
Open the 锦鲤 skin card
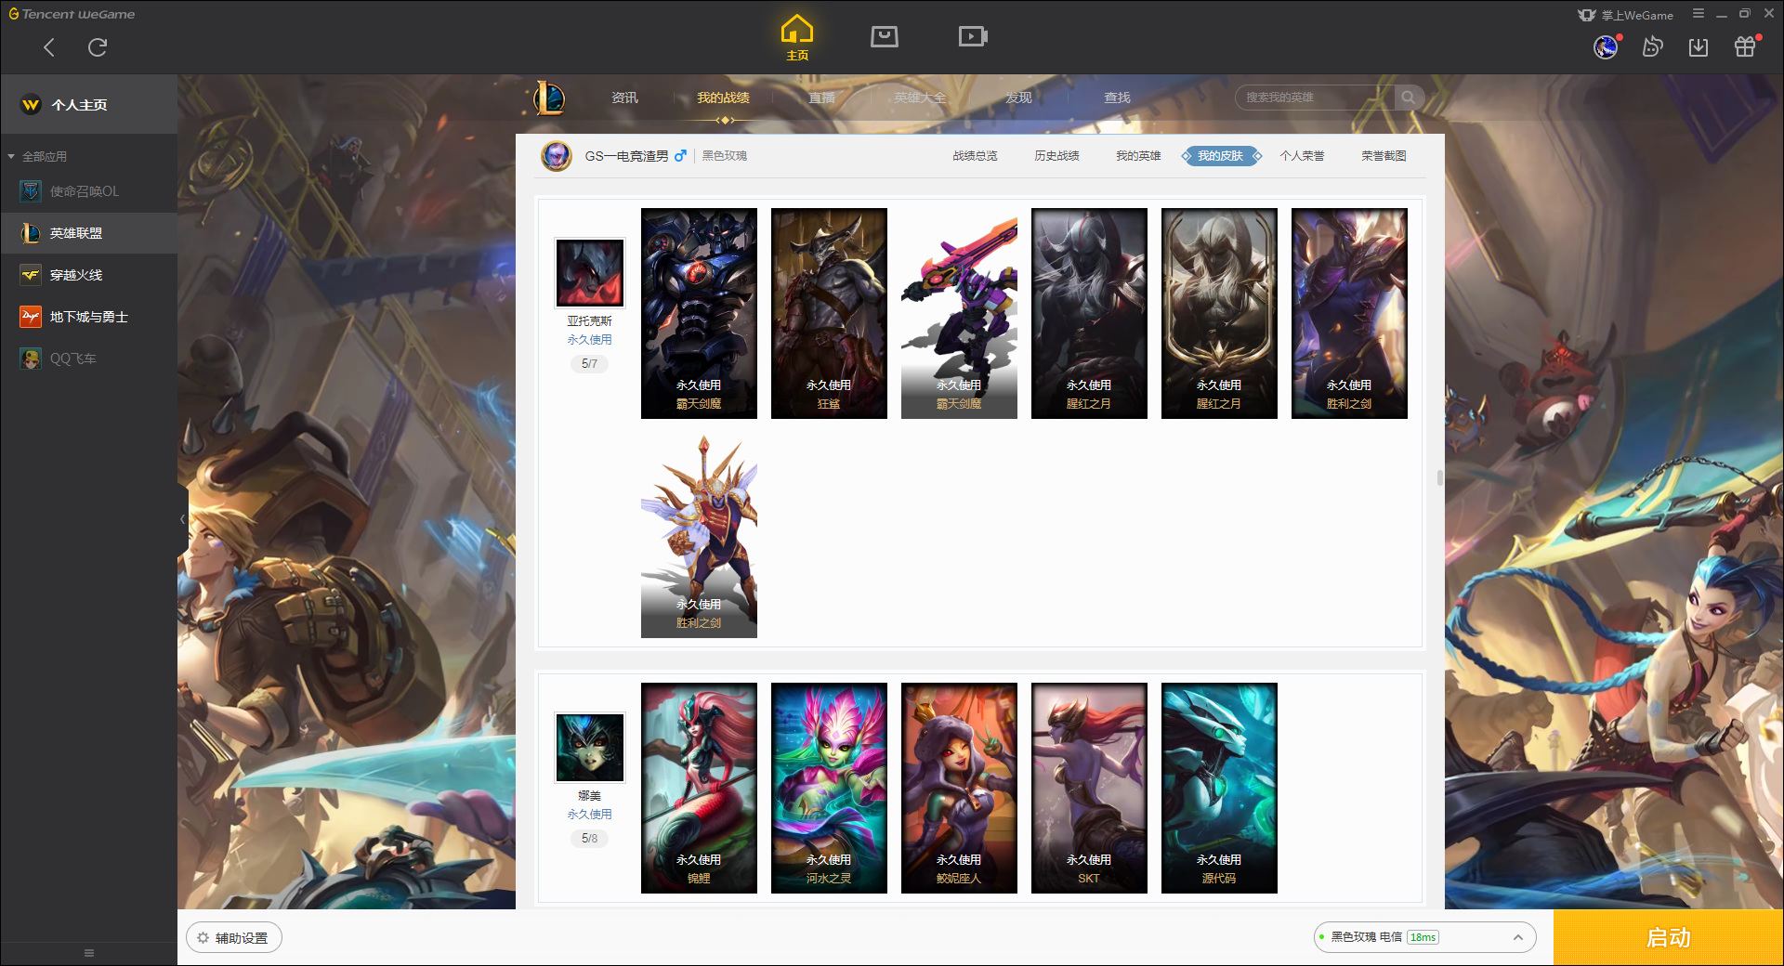click(x=699, y=789)
